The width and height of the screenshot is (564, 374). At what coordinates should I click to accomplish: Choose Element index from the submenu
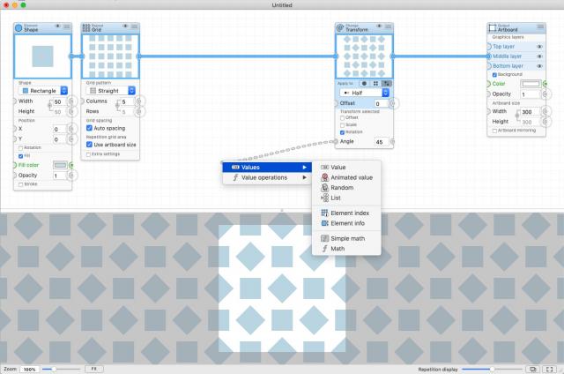346,213
